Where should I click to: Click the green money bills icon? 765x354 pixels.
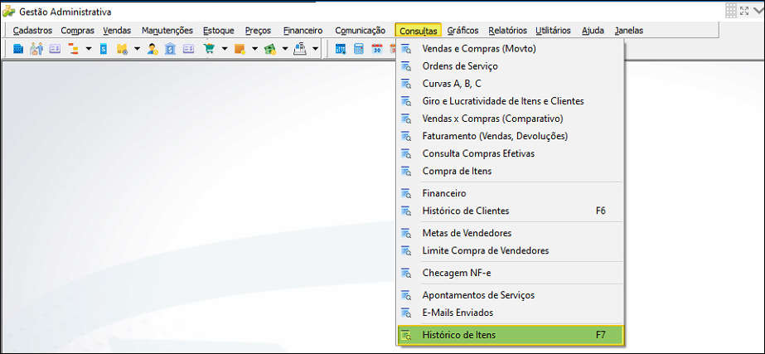[x=270, y=49]
